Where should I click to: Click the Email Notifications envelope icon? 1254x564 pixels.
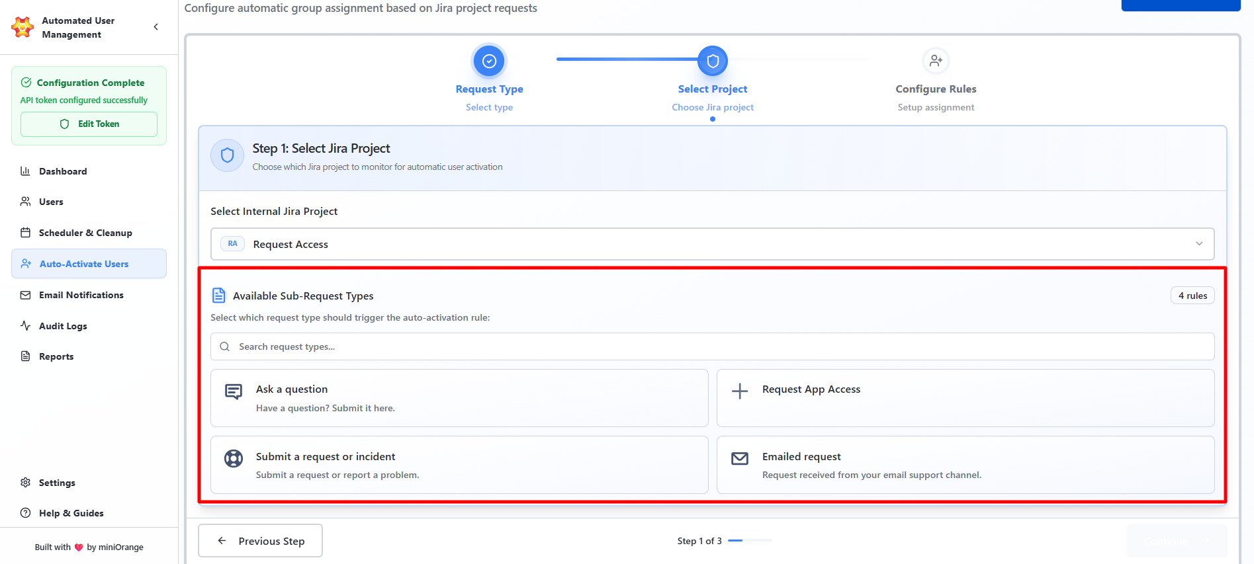(x=26, y=295)
